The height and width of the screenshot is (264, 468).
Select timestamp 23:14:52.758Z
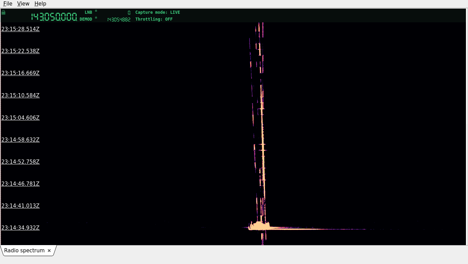[20, 162]
